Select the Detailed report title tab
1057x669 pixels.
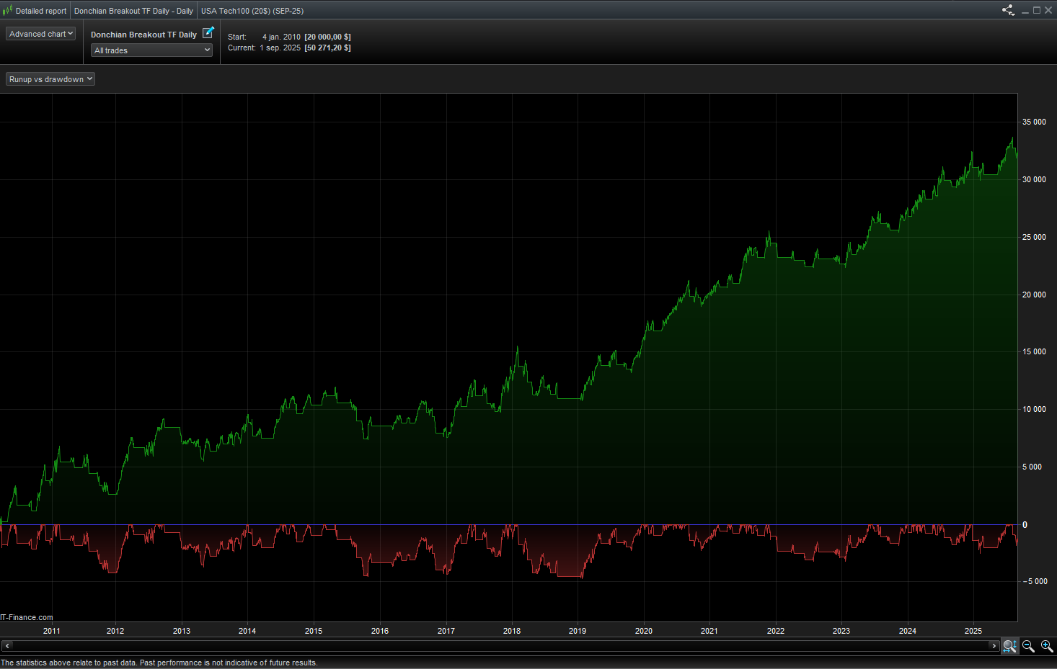41,11
